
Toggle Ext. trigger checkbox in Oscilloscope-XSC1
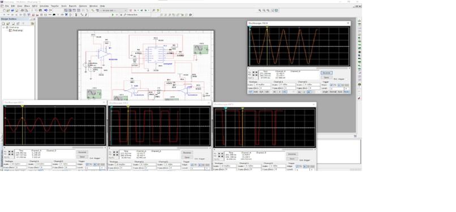pos(102,158)
